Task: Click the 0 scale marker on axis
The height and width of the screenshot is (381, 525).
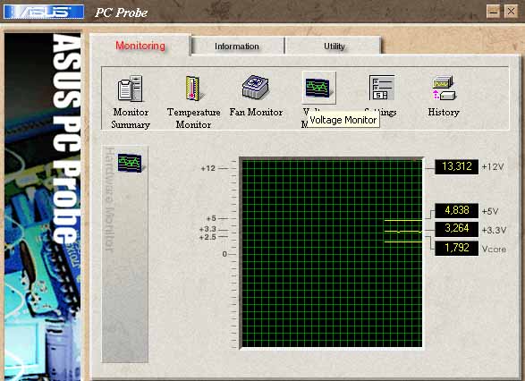Action: (x=224, y=254)
